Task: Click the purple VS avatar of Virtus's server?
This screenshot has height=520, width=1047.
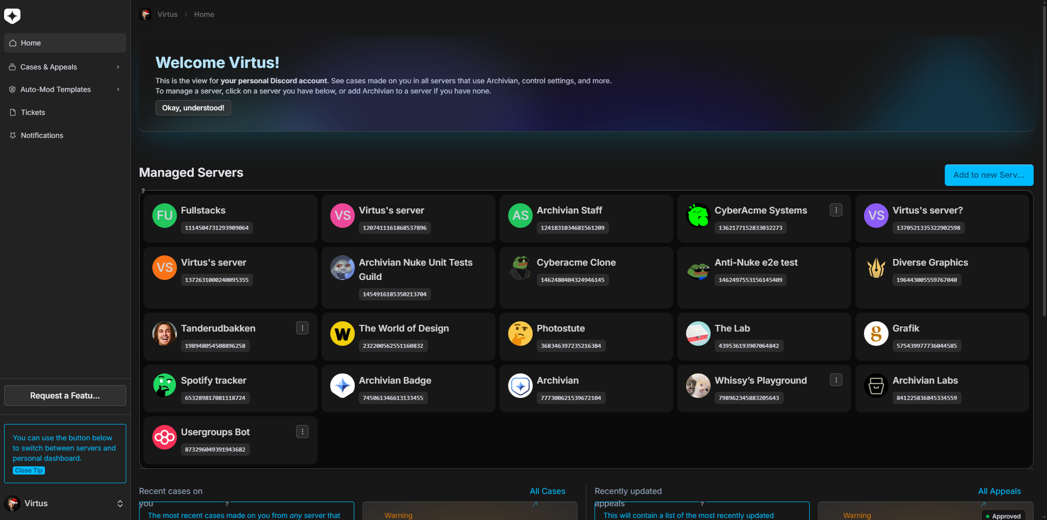Action: point(876,216)
